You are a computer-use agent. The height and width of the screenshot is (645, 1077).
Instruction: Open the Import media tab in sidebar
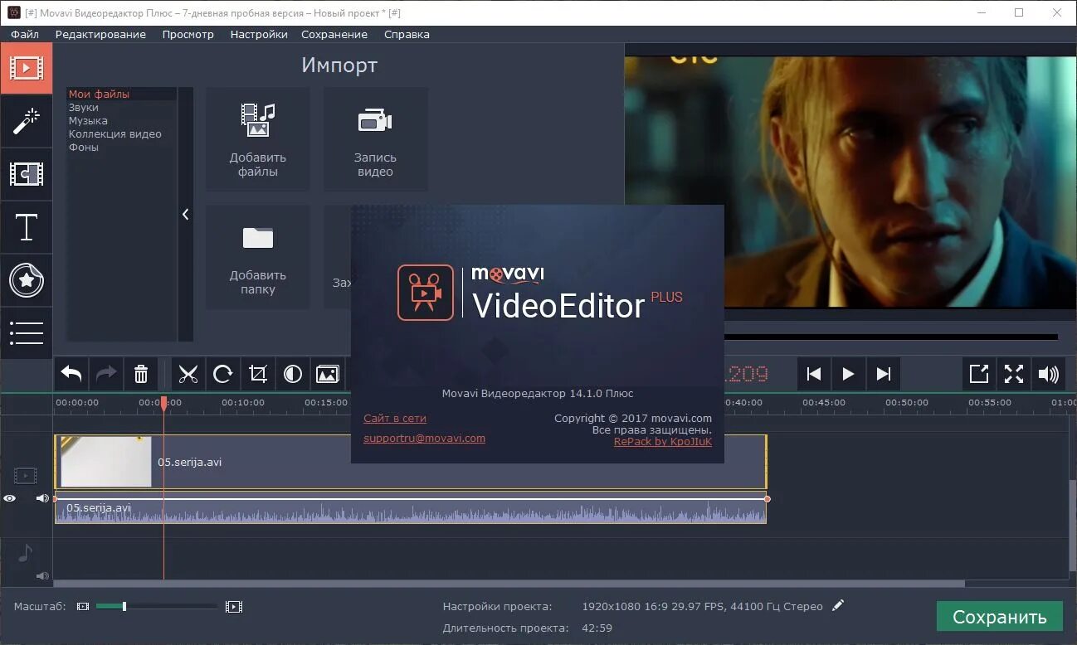26,68
